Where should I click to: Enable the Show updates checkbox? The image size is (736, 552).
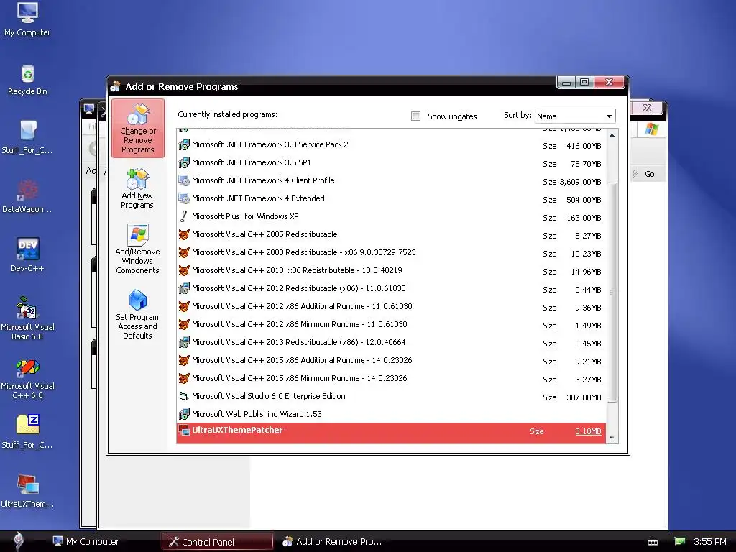point(415,116)
